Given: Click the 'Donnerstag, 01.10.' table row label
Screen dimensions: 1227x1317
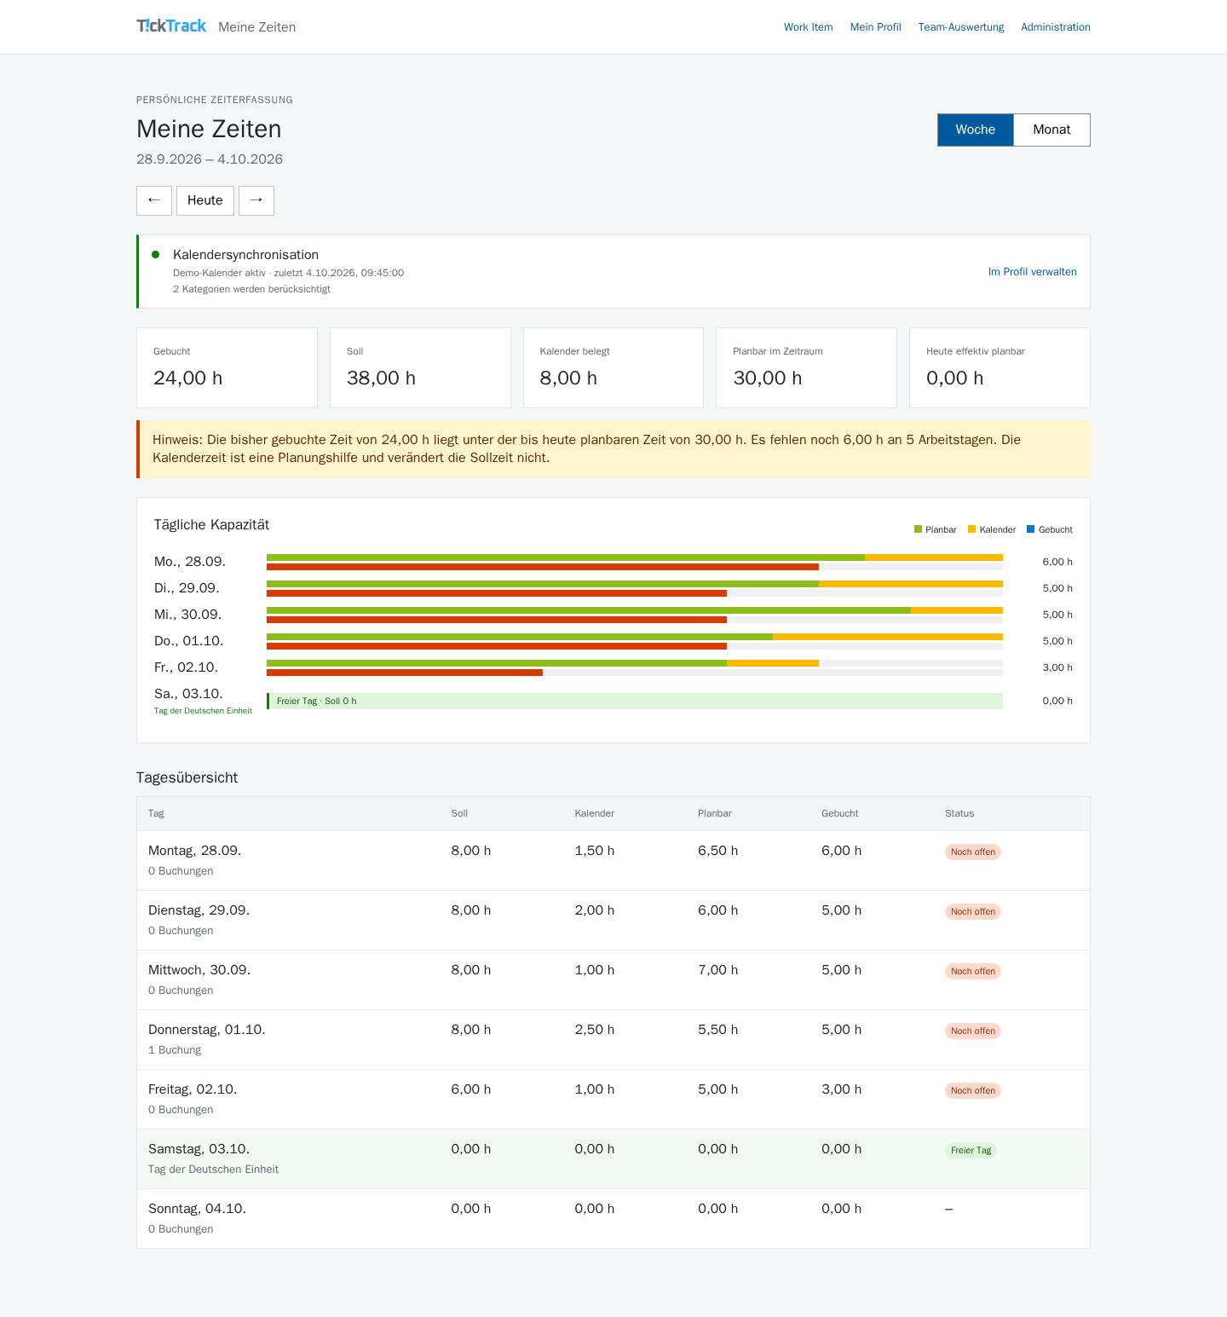Looking at the screenshot, I should coord(207,1030).
